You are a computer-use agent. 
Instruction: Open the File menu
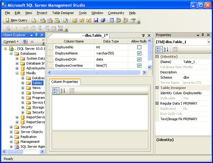click(x=7, y=13)
